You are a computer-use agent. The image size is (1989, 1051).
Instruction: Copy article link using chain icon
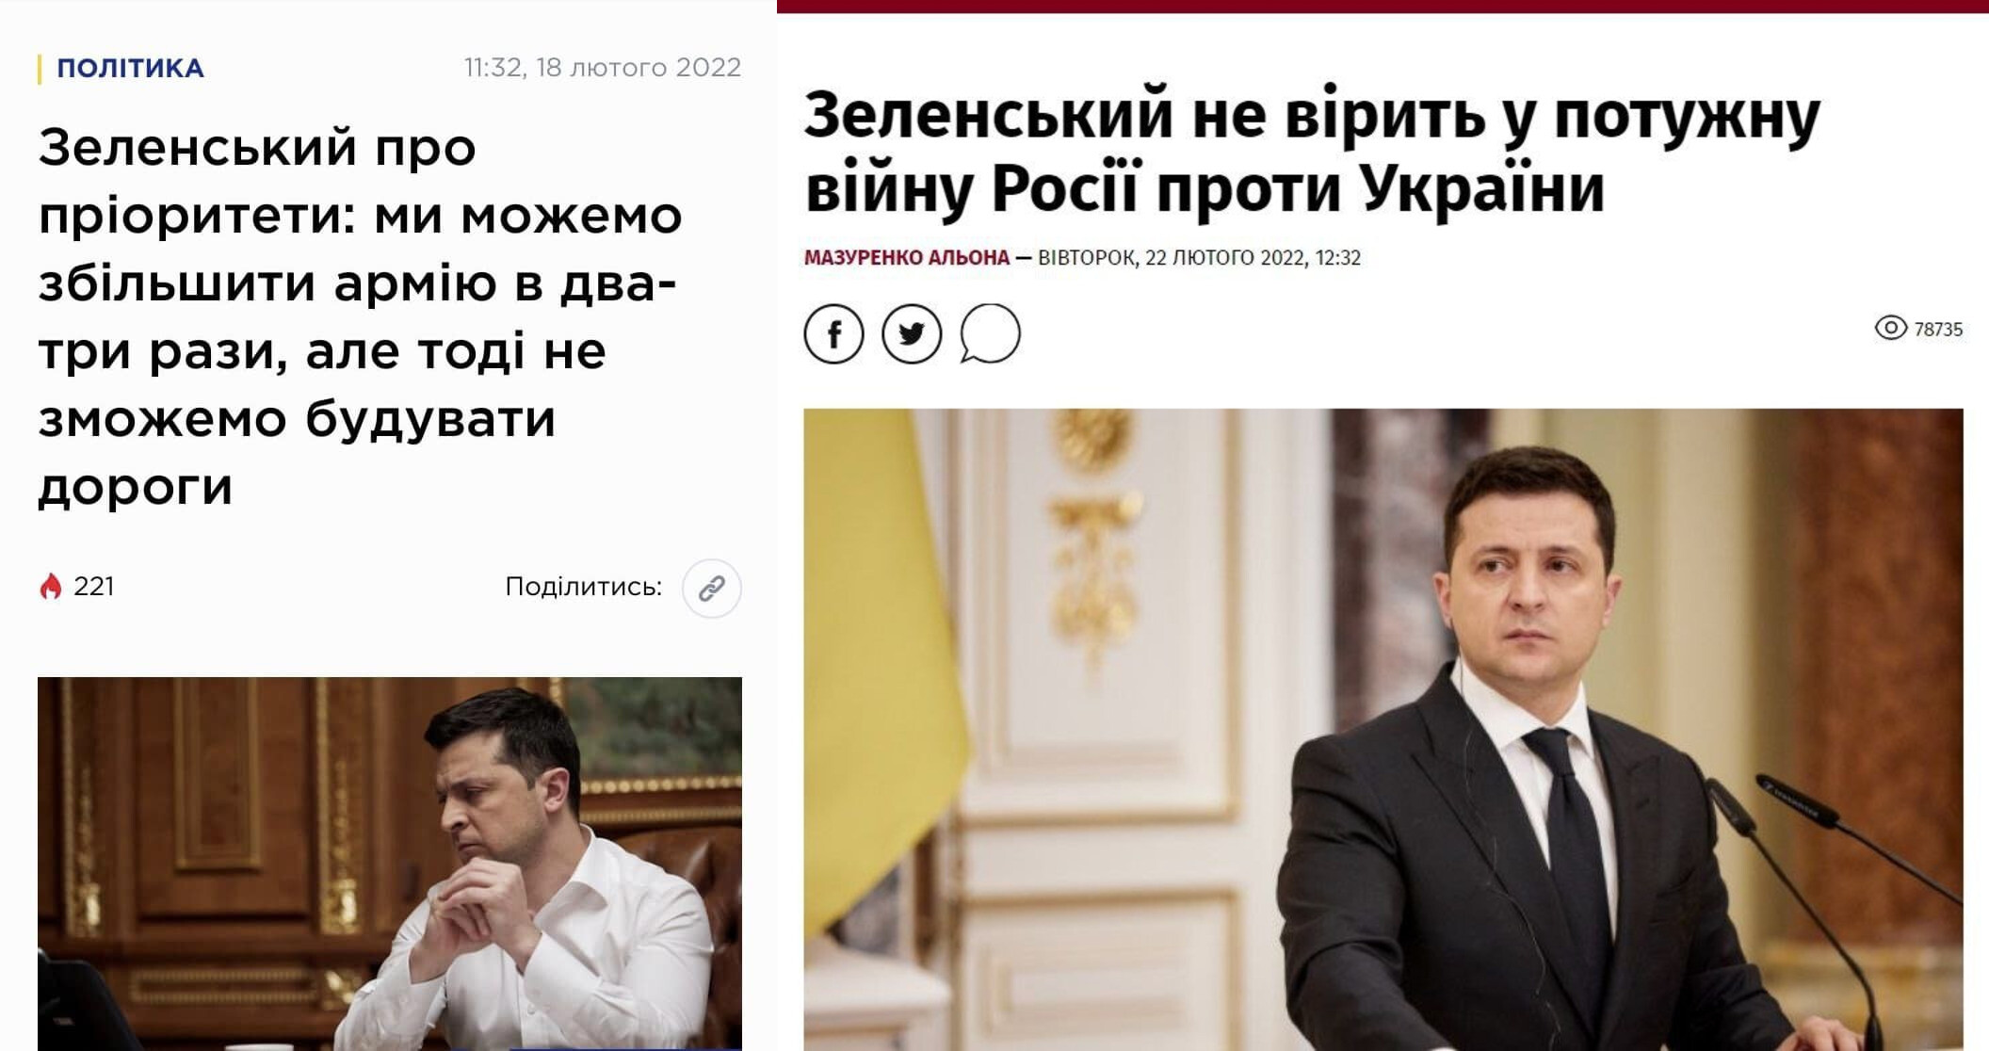(x=712, y=589)
